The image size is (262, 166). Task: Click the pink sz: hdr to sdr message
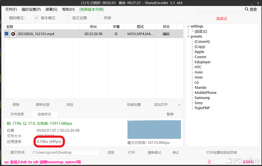pos(43,162)
